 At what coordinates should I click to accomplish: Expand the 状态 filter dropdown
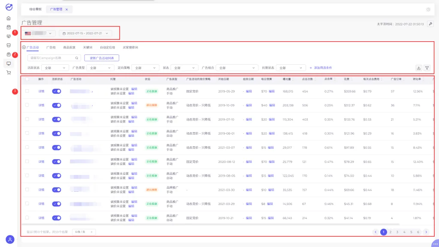coord(184,68)
